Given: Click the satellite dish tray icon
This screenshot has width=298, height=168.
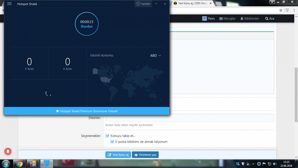Looking at the screenshot, I should (x=248, y=164).
